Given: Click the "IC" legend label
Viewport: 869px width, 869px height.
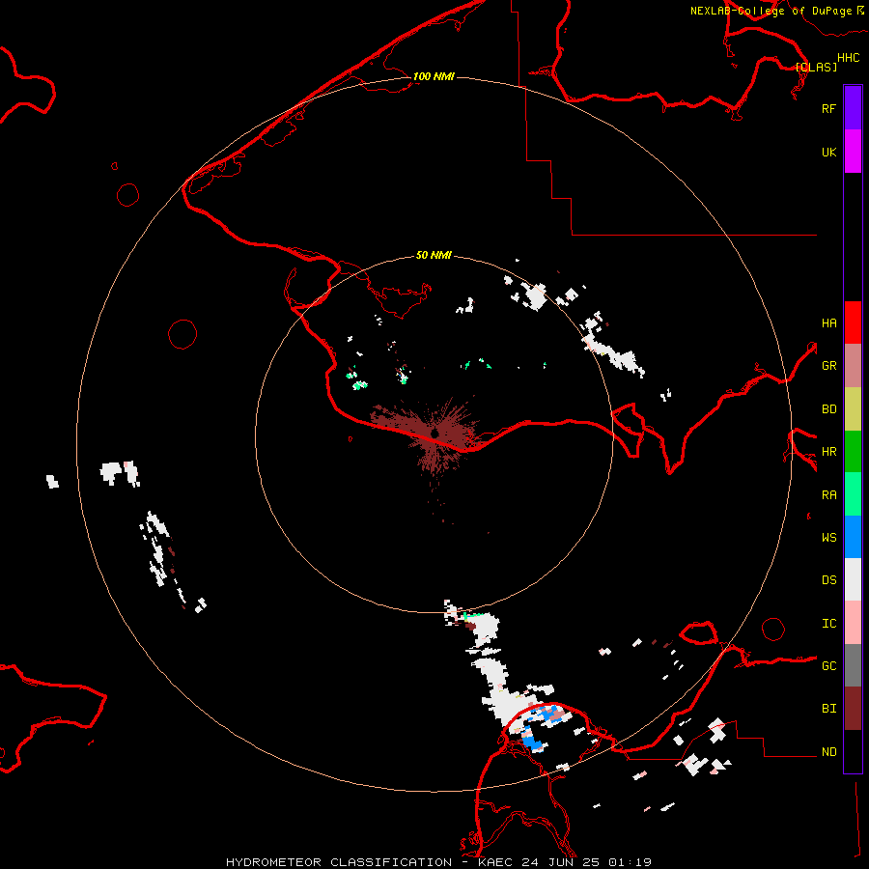Looking at the screenshot, I should click(x=828, y=624).
